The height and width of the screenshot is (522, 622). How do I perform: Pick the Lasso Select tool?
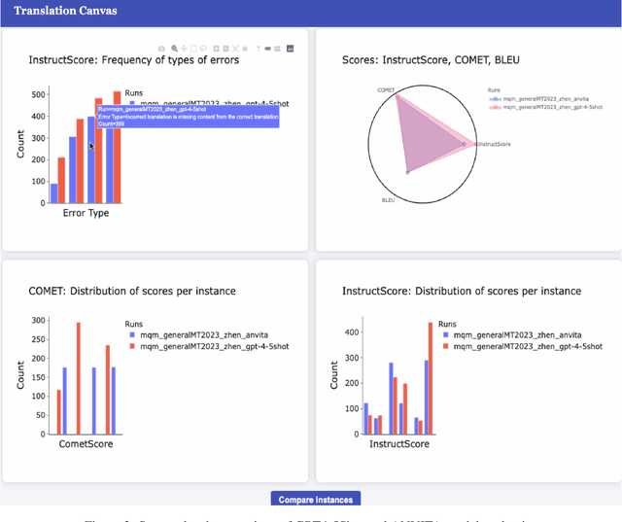pyautogui.click(x=203, y=48)
